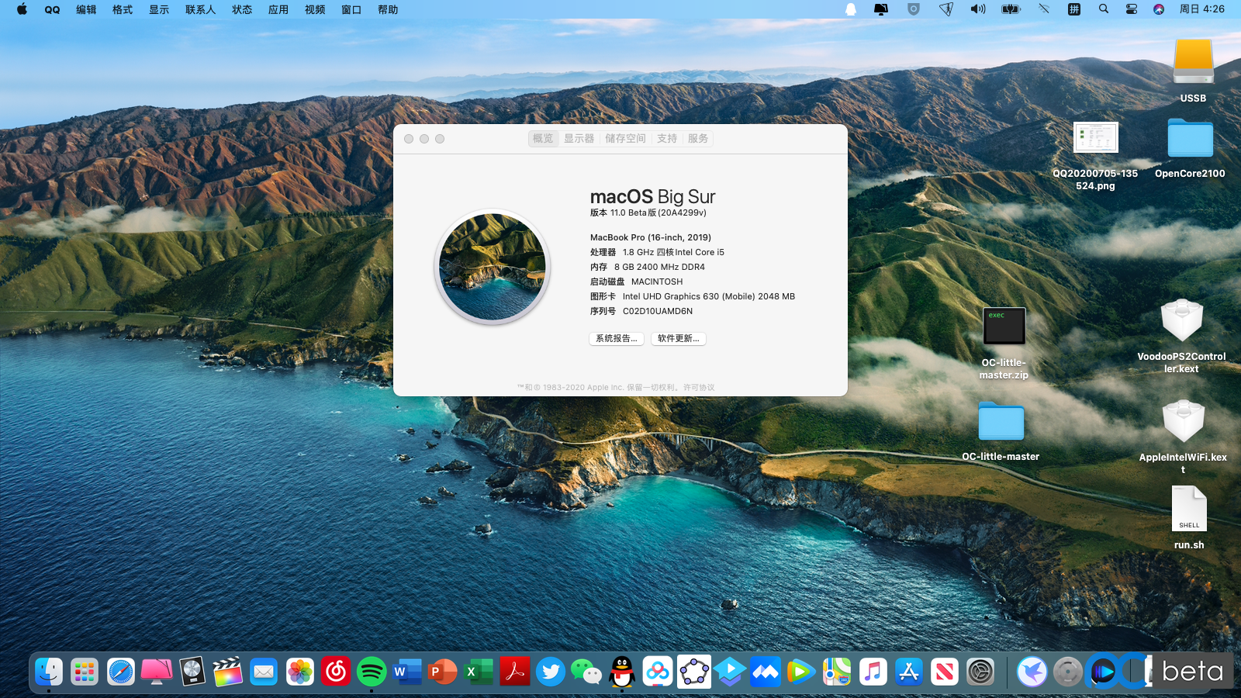Viewport: 1241px width, 698px height.
Task: Open Launchpad in the dock
Action: coord(85,672)
